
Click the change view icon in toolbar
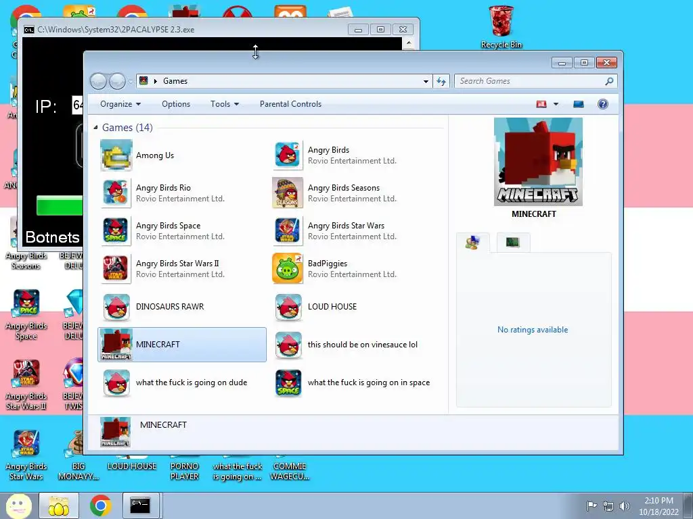[541, 104]
